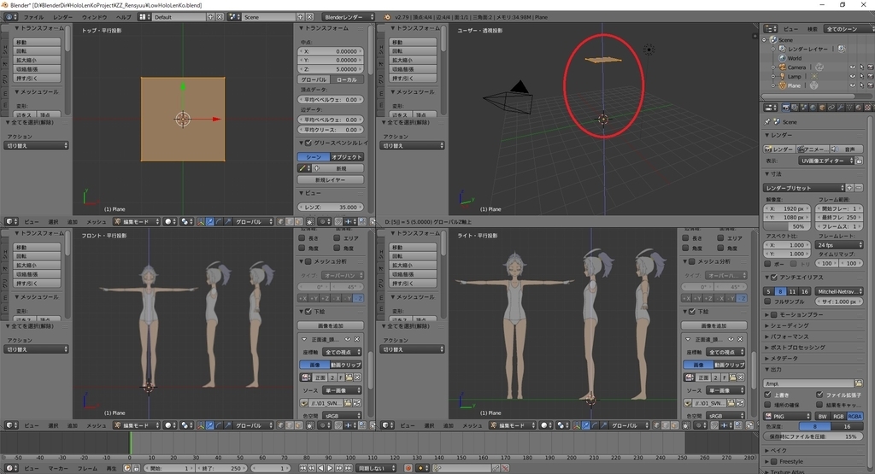
Task: Click the World icon in outliner
Action: coord(783,58)
